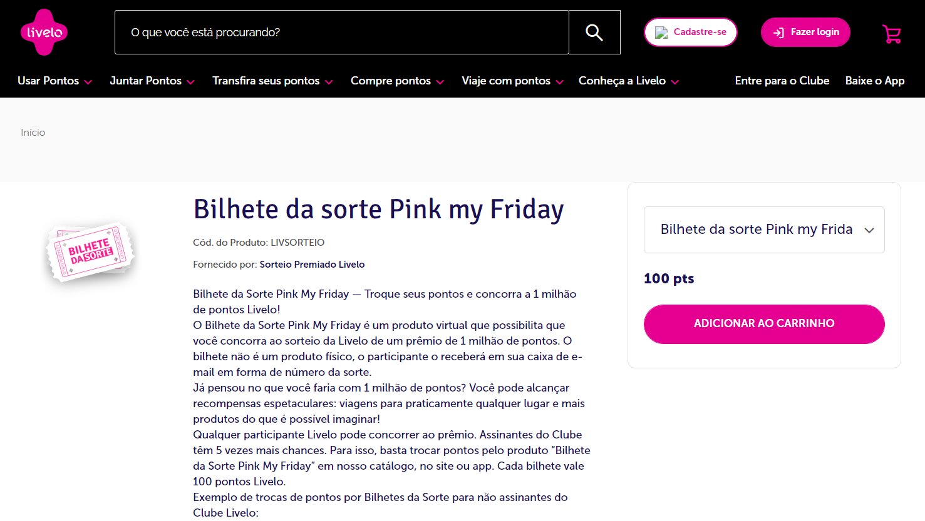This screenshot has width=925, height=521.
Task: Expand the Conheça a Livelo chevron
Action: point(674,82)
